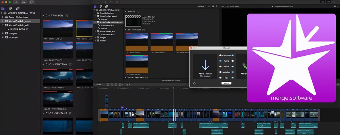Open Keyword Editor key button in left window
This screenshot has width=340, height=135.
(x=24, y=2)
